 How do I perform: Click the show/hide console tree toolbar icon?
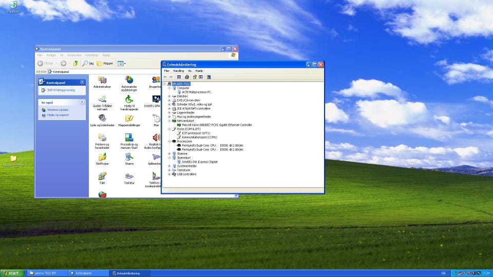179,77
